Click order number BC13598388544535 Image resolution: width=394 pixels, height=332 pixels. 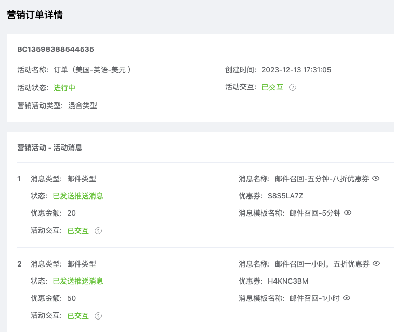(x=56, y=50)
